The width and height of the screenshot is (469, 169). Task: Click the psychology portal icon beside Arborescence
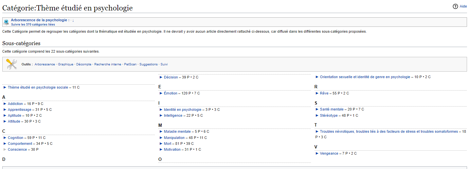(x=6, y=22)
